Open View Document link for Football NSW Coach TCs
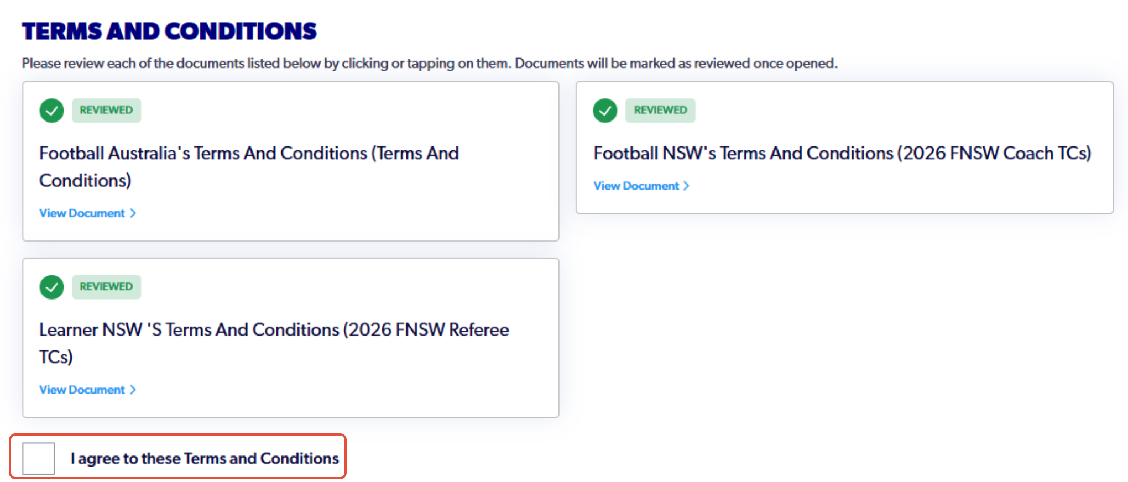The image size is (1128, 482). [x=641, y=186]
